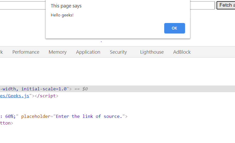
Task: Dismiss the alert with the OK button
Action: click(174, 28)
